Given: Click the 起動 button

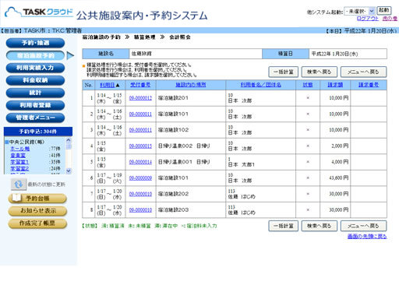Looking at the screenshot, I should (x=384, y=10).
